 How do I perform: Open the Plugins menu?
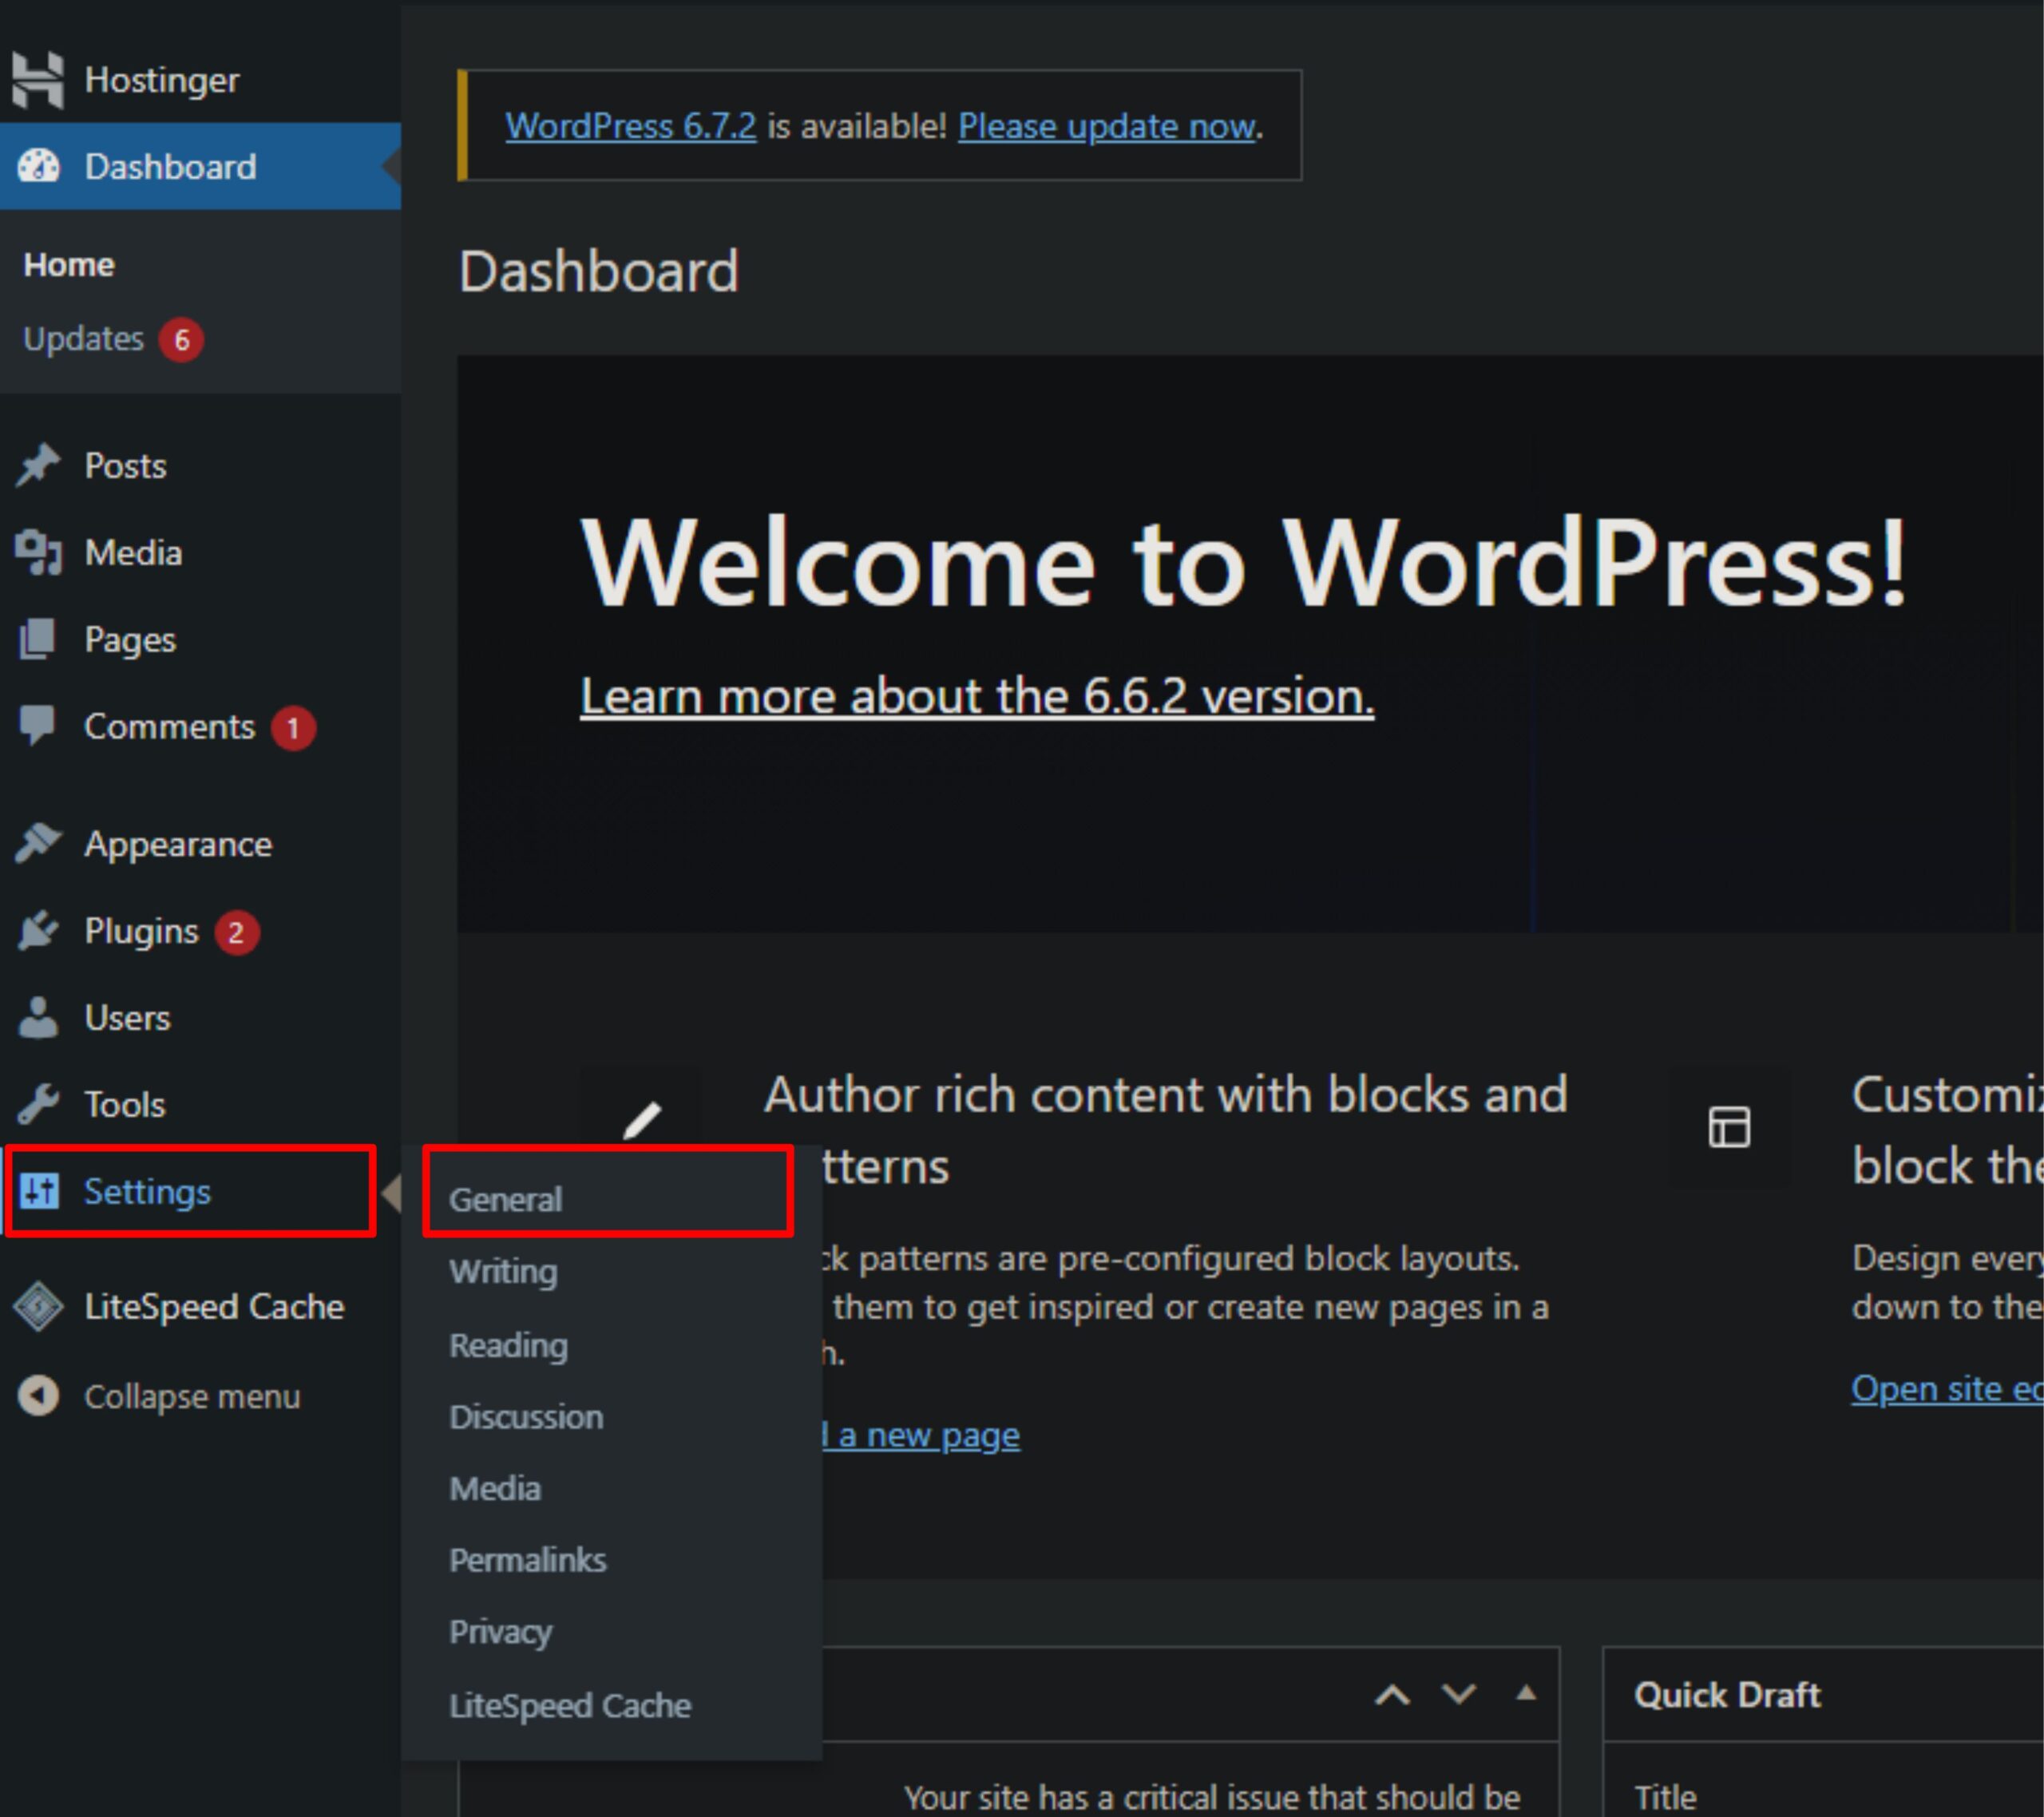[x=200, y=932]
